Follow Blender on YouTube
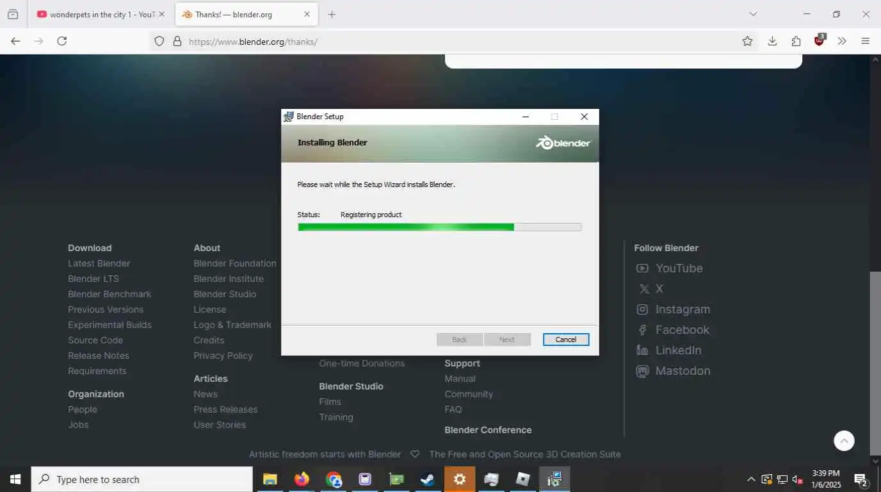The image size is (881, 492). click(x=669, y=268)
